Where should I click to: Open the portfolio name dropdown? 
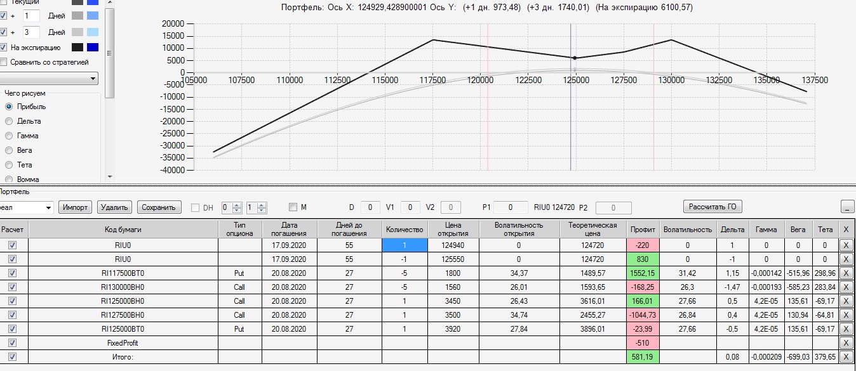click(x=48, y=207)
